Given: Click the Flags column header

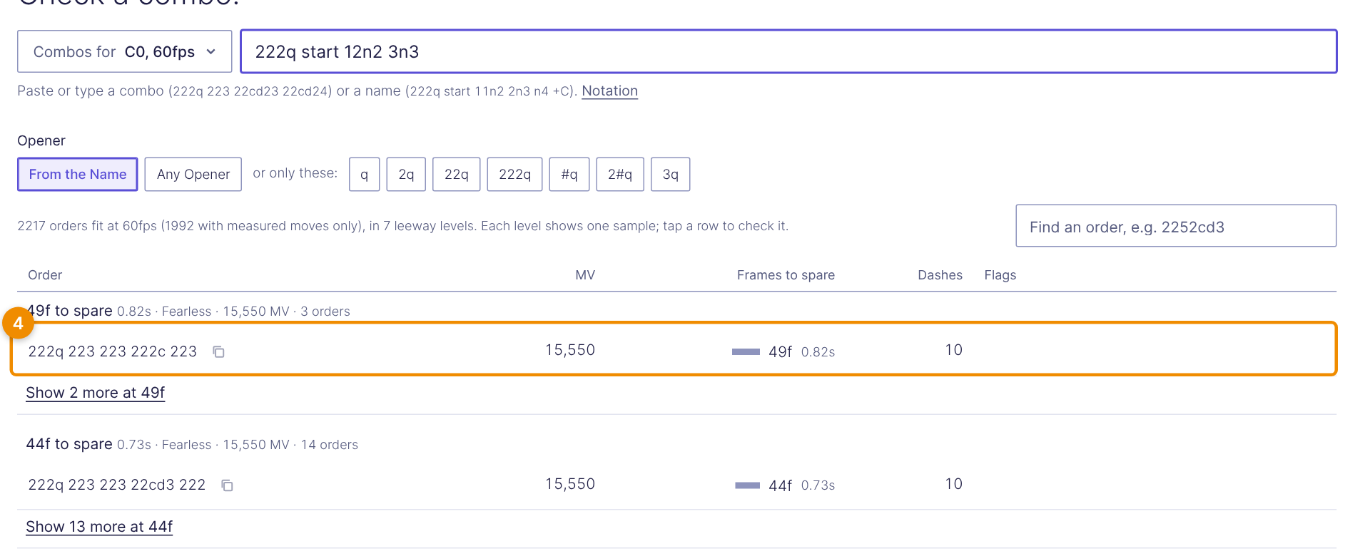Looking at the screenshot, I should click(x=1000, y=275).
